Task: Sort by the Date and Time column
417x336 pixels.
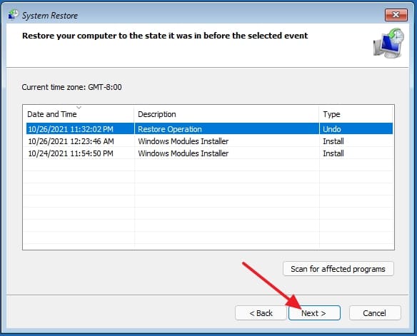Action: click(x=79, y=114)
